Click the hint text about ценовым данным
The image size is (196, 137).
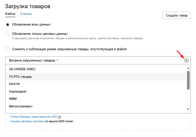[78, 38]
